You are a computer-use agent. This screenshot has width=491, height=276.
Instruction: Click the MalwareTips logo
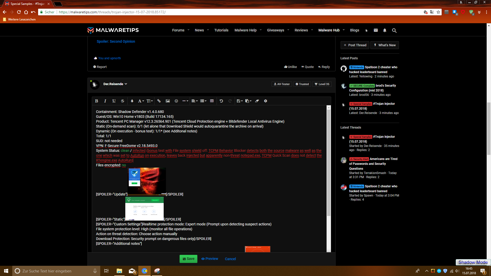(113, 30)
